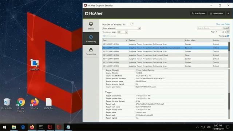Open Microsoft Edge from the taskbar
The width and height of the screenshot is (233, 131).
point(23,127)
